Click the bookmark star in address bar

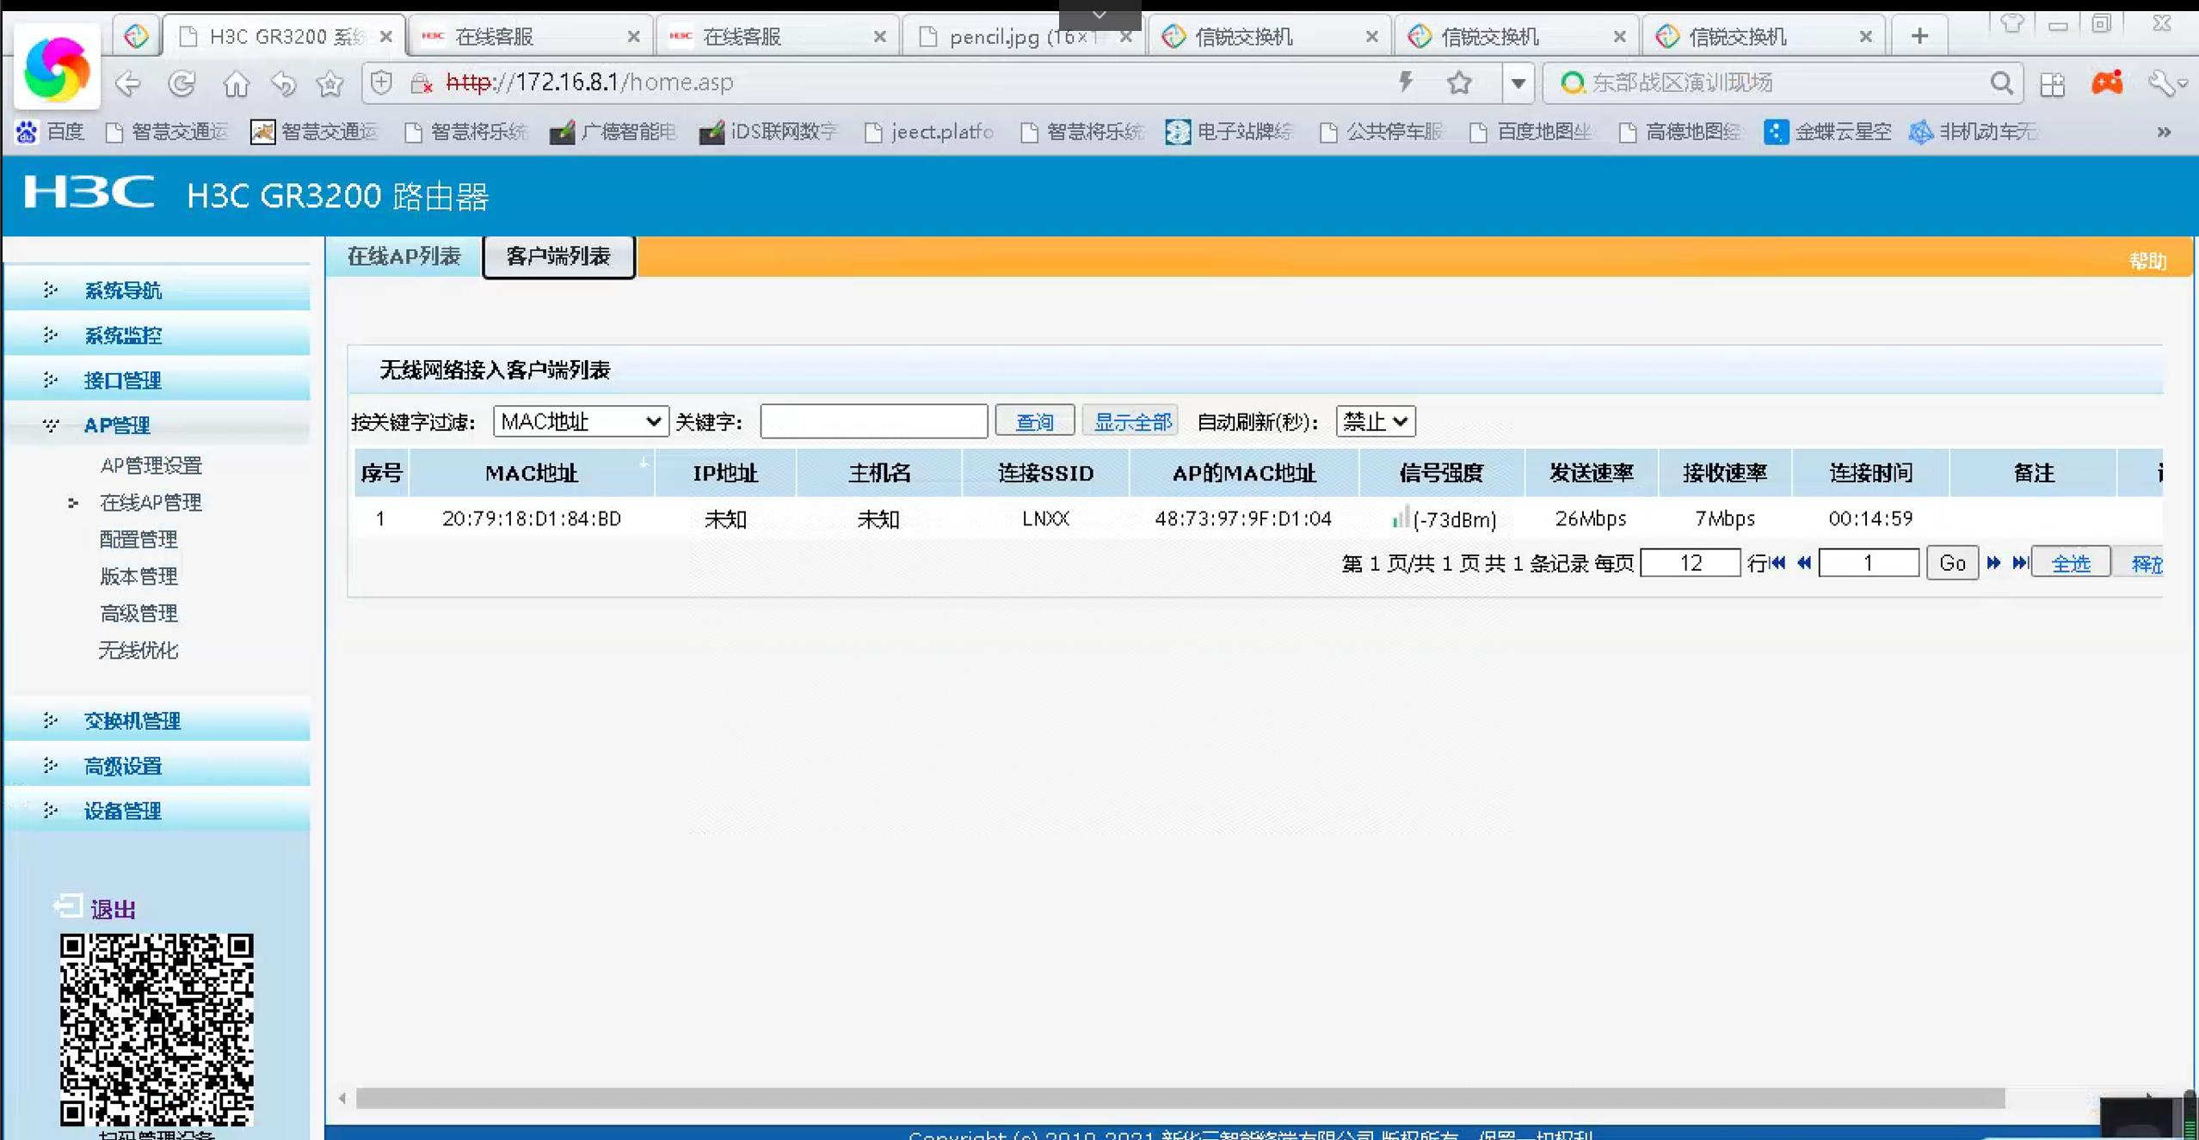(x=1459, y=83)
